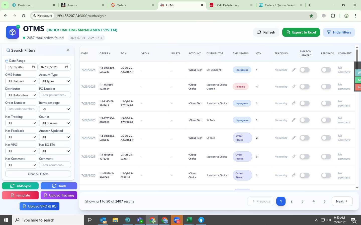
Task: Click the Upload Tracking button
Action: [59, 195]
